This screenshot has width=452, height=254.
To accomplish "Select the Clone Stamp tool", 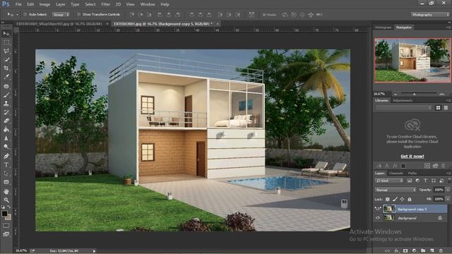I will point(6,104).
